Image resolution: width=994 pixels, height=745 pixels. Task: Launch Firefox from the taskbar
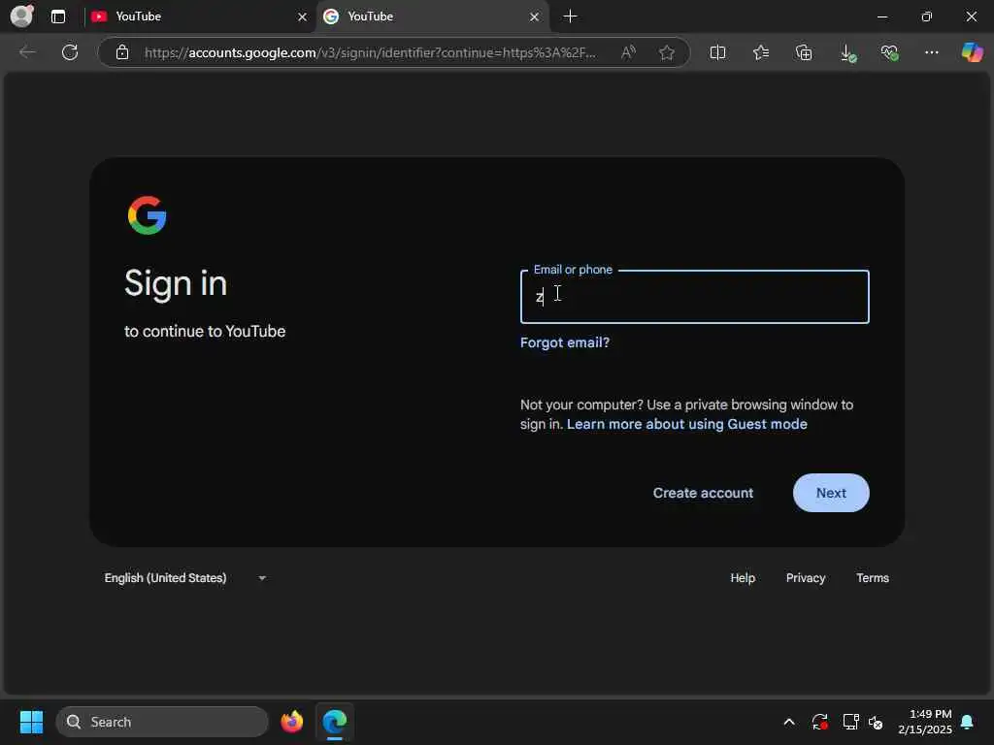291,722
